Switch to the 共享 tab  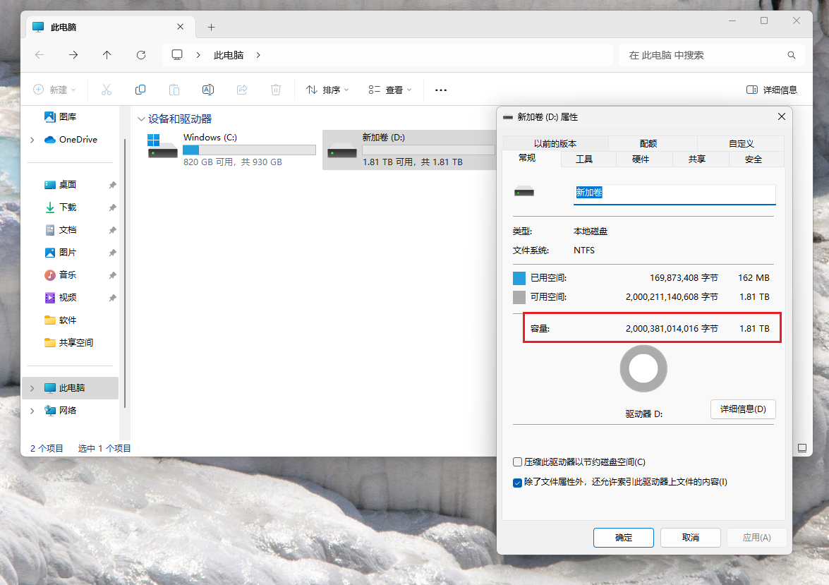tap(697, 159)
